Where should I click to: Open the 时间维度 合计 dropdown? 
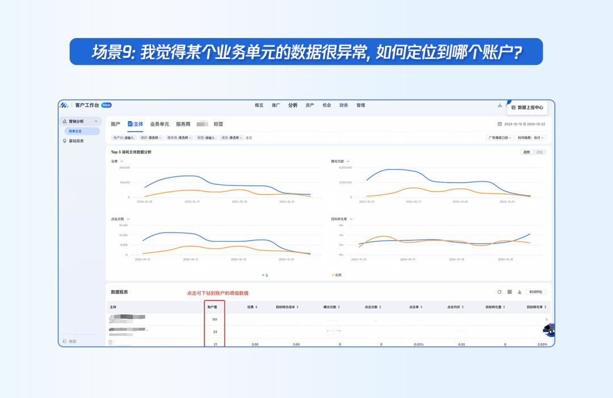point(531,138)
